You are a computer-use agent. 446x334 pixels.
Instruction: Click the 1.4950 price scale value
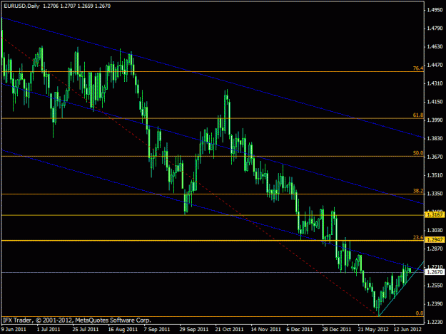435,10
